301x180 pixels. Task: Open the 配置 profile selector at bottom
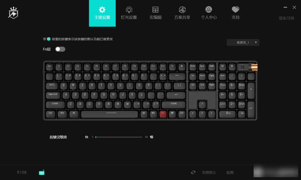point(276,171)
